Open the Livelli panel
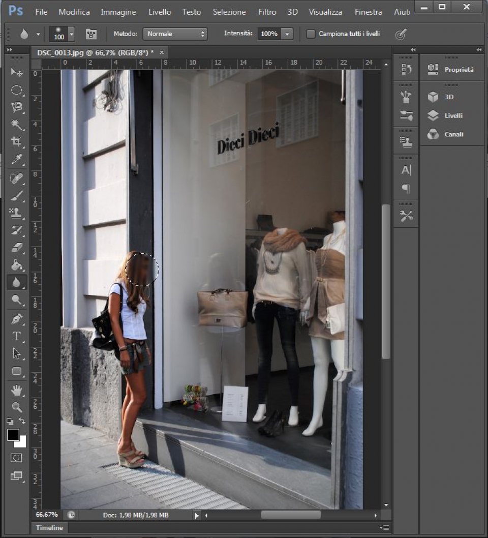This screenshot has width=488, height=538. 453,115
